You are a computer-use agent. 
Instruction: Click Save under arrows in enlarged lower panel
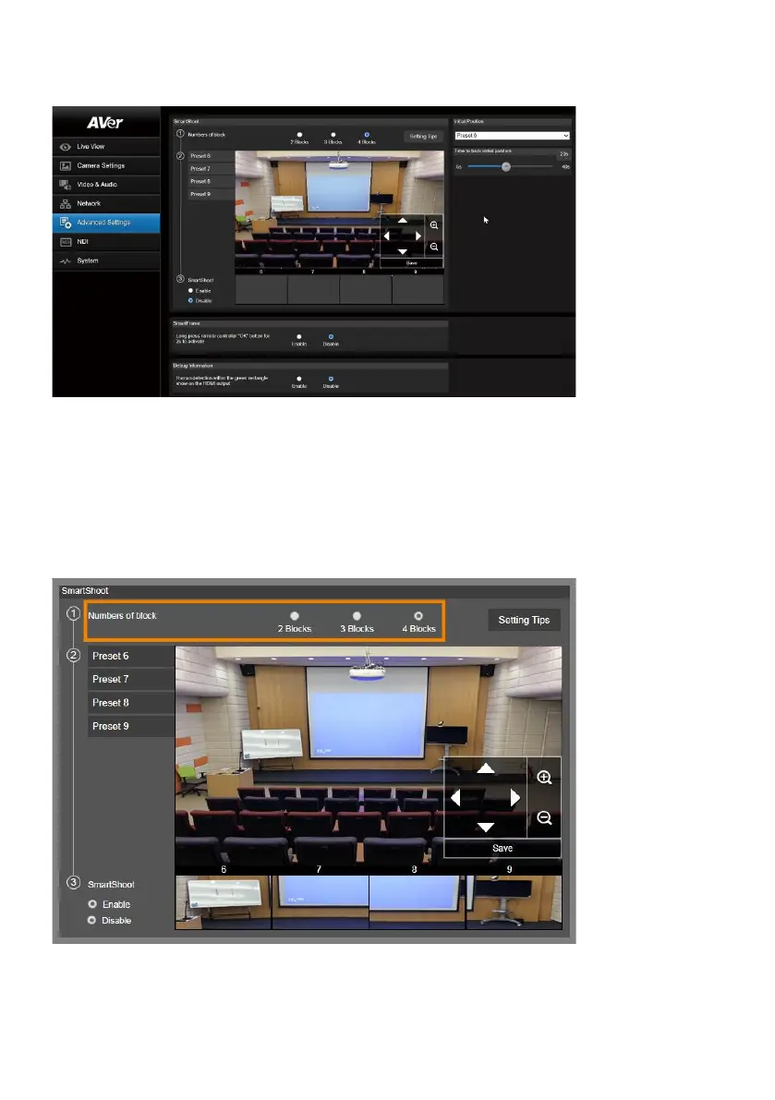[503, 848]
